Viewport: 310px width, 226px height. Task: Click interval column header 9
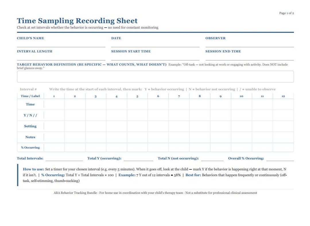(221, 96)
